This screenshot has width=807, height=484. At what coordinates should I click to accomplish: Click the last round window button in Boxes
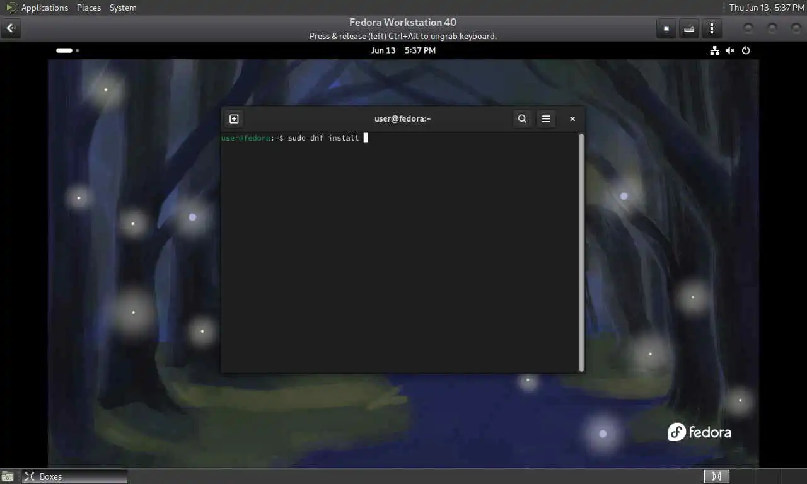click(x=796, y=28)
